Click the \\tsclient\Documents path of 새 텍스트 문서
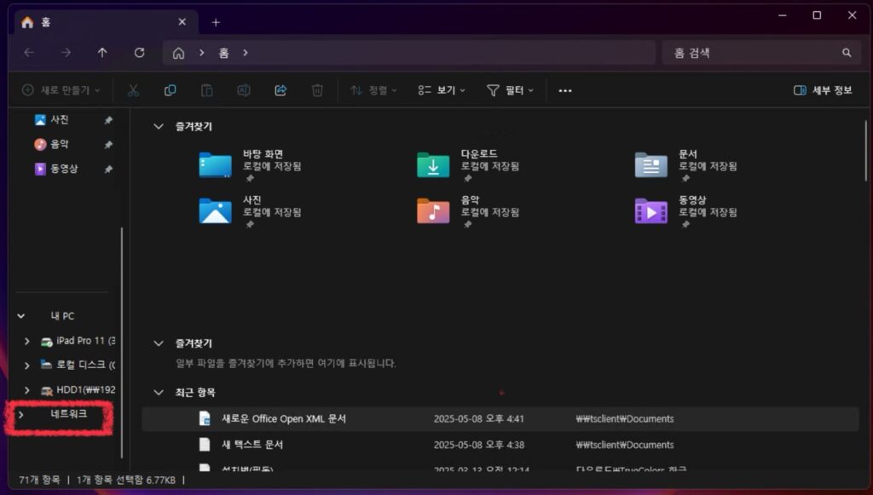 (625, 445)
